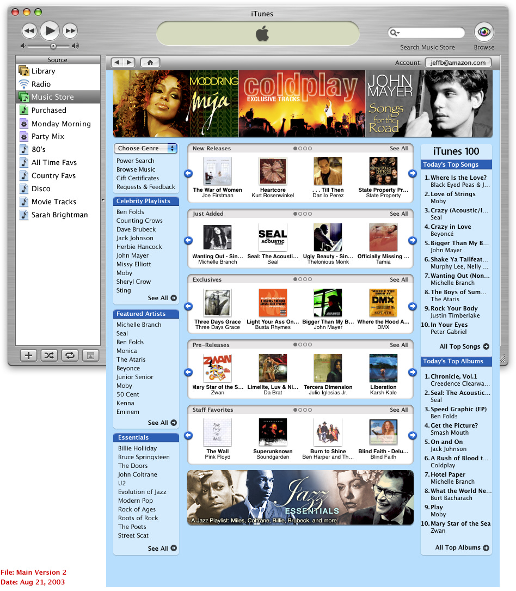Select Library in Source list
The height and width of the screenshot is (591, 516).
coord(58,71)
